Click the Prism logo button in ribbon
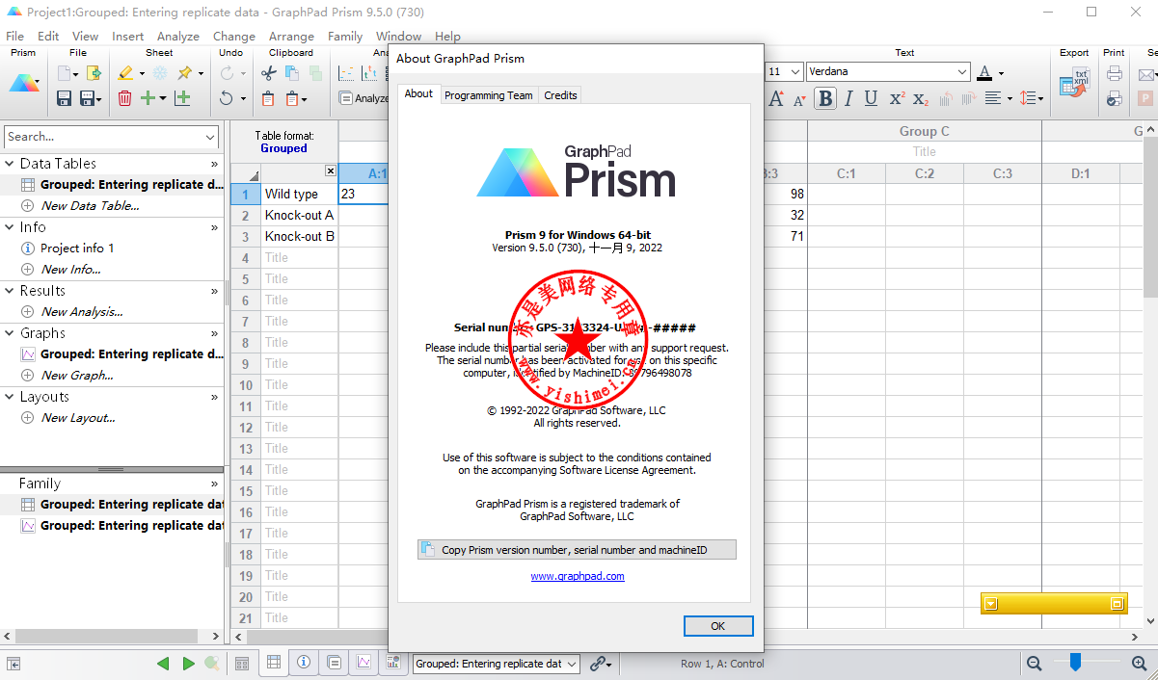 [x=24, y=83]
